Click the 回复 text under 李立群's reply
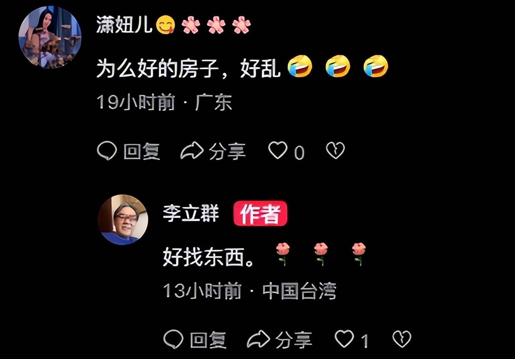 click(208, 340)
